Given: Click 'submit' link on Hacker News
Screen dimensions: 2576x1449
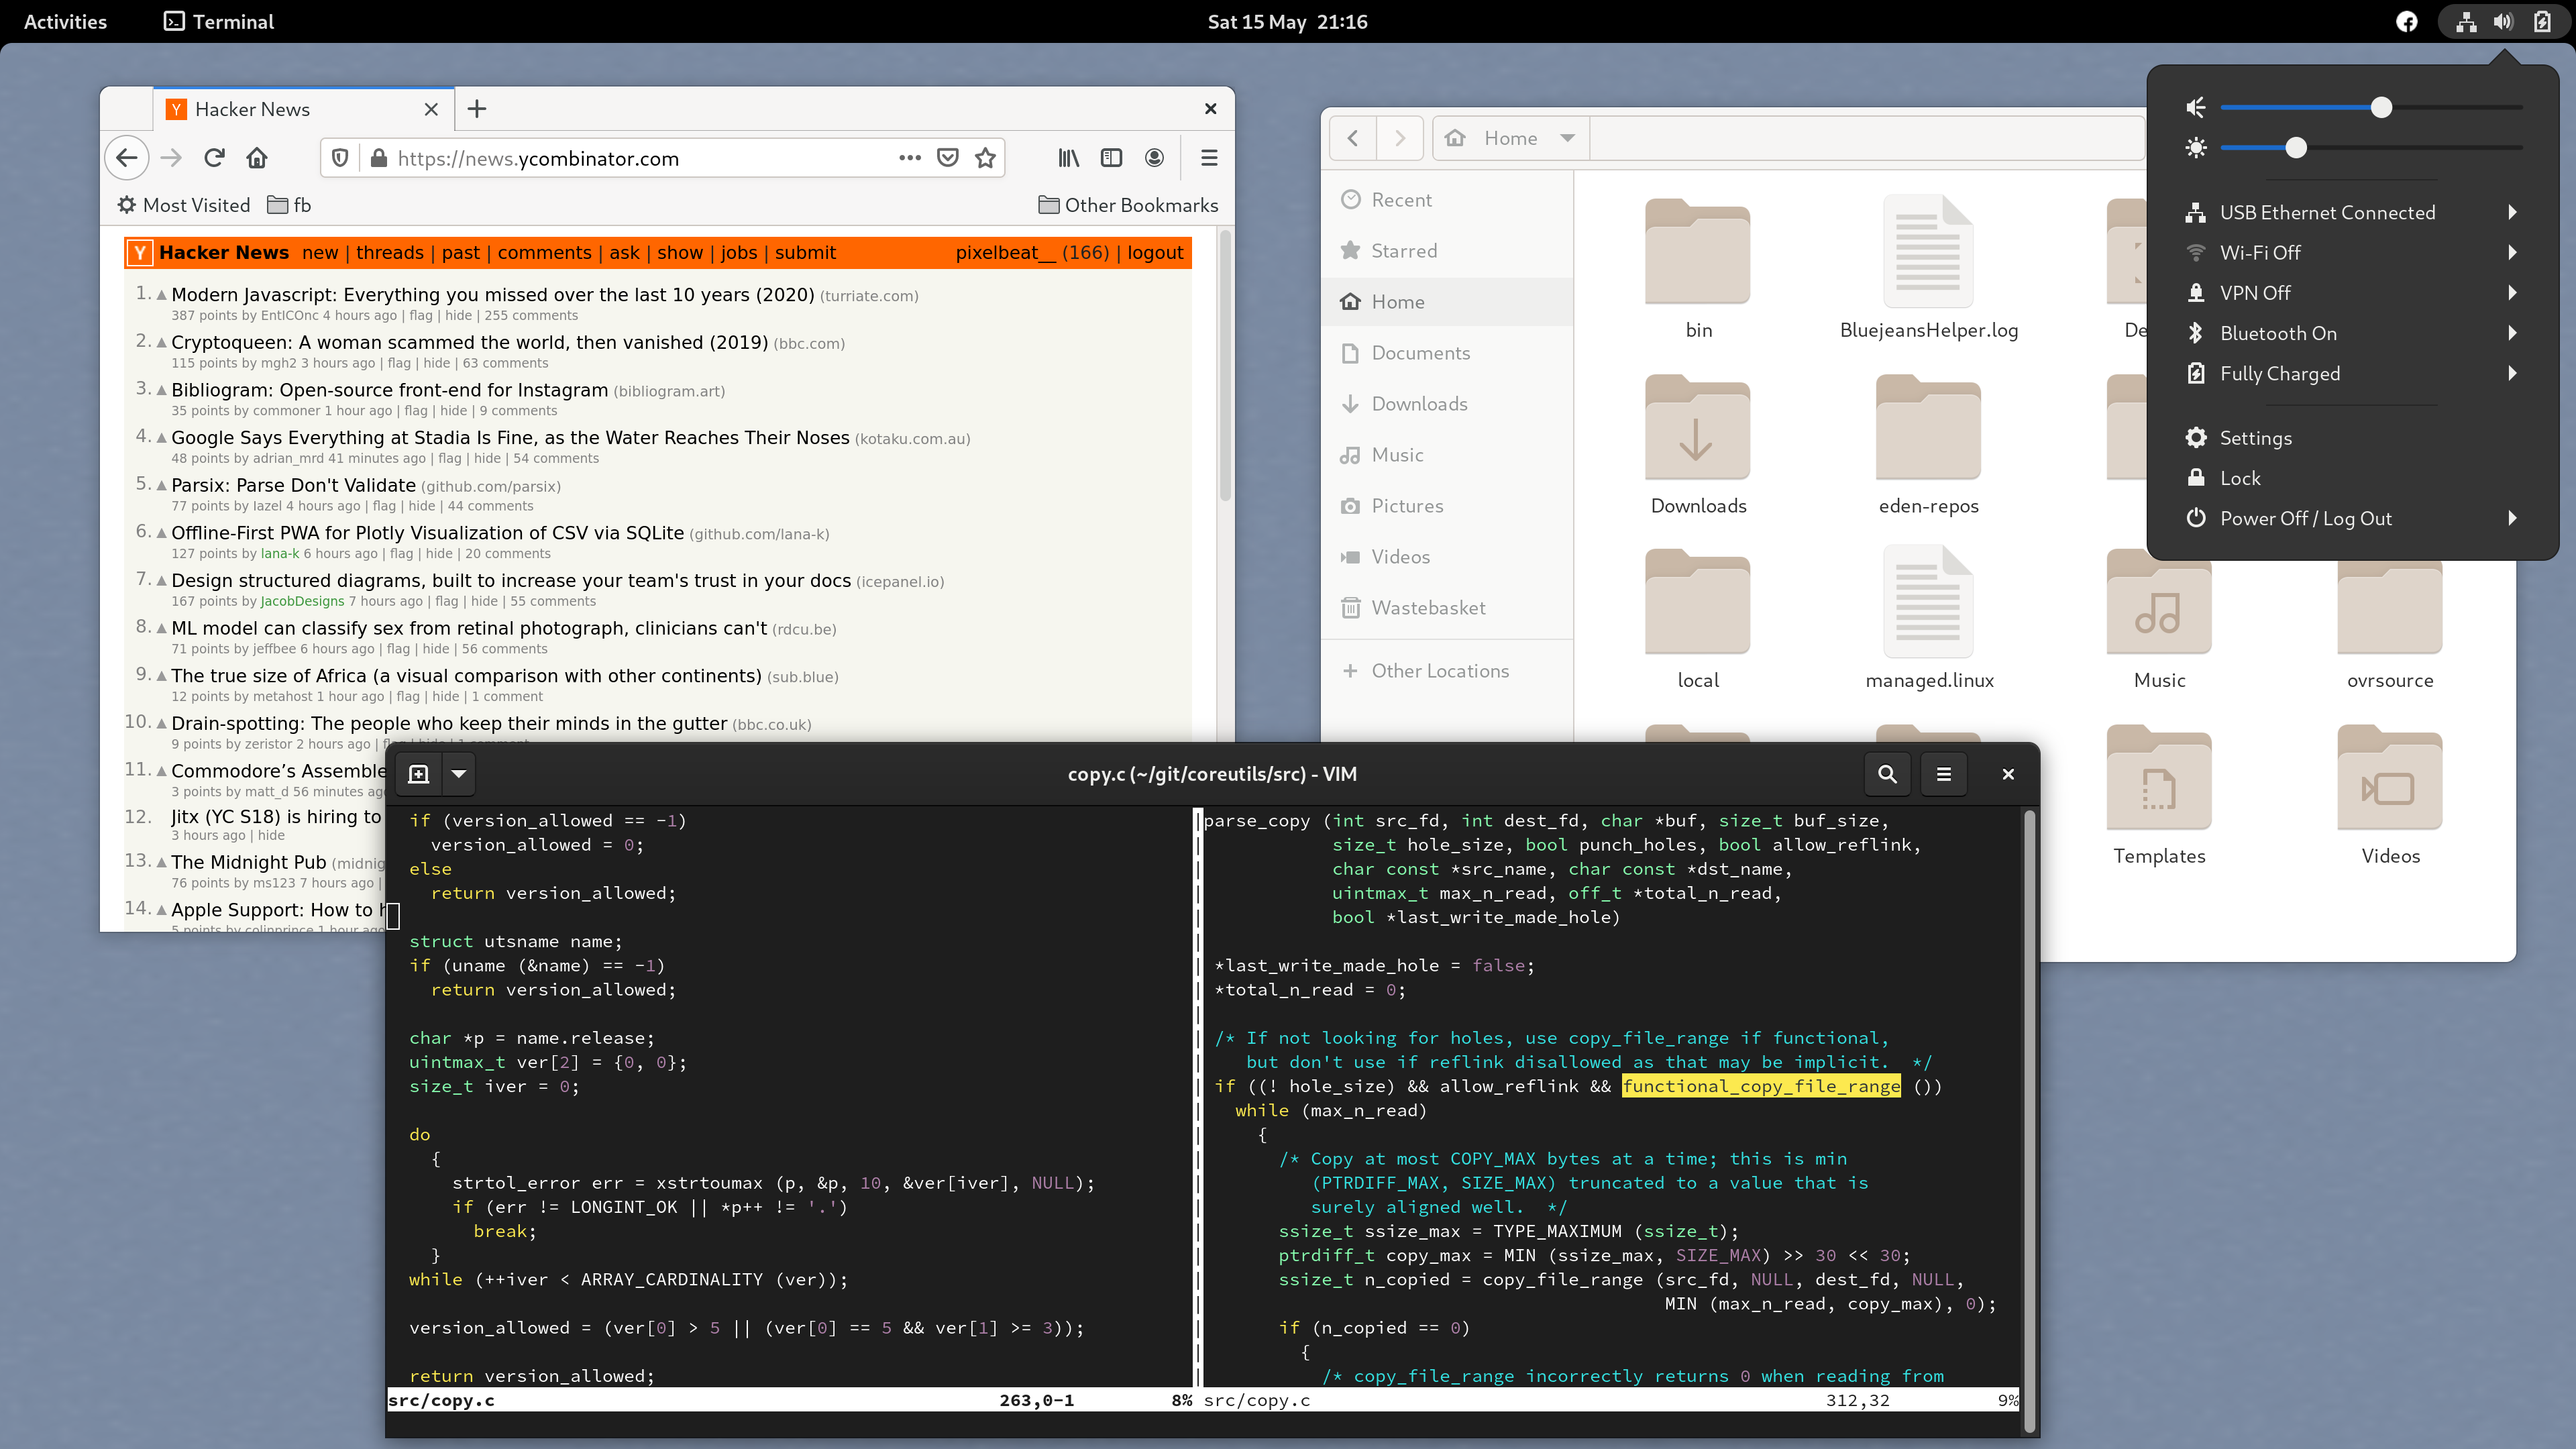Looking at the screenshot, I should [x=804, y=253].
